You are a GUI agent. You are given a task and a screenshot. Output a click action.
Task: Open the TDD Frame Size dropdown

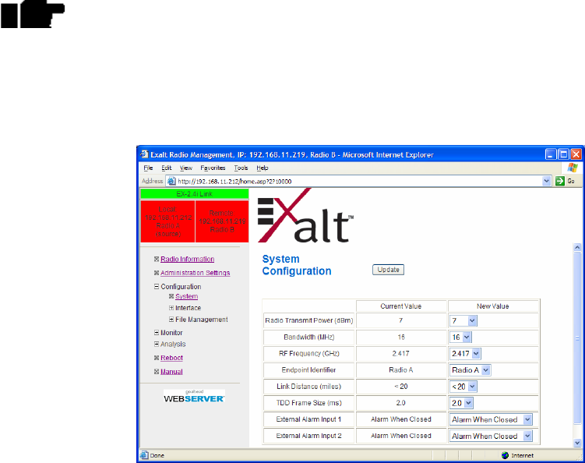pyautogui.click(x=461, y=403)
